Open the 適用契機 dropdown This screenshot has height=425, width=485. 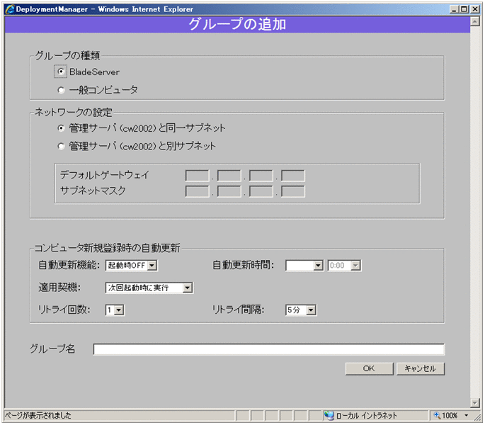point(149,288)
